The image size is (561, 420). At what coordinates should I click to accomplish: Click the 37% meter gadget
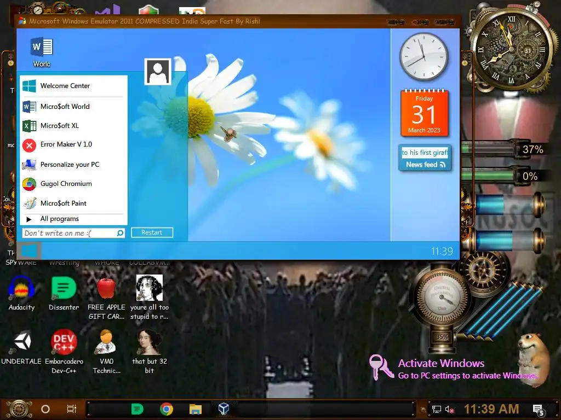(504, 149)
